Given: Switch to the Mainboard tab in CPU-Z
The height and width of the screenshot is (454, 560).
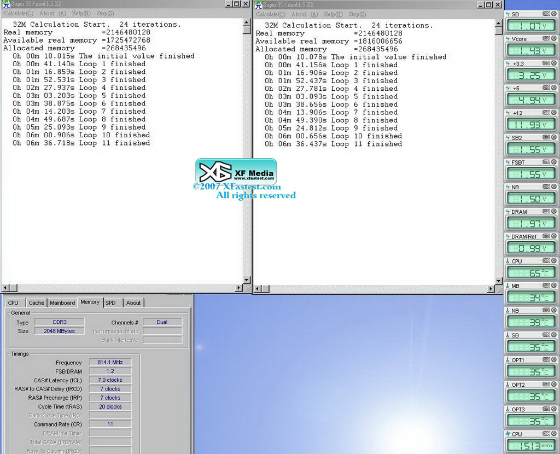Looking at the screenshot, I should tap(62, 302).
